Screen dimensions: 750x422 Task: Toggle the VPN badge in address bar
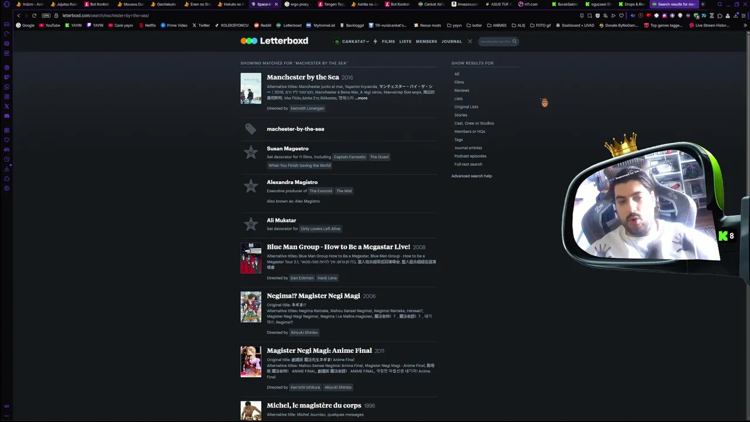pyautogui.click(x=46, y=15)
